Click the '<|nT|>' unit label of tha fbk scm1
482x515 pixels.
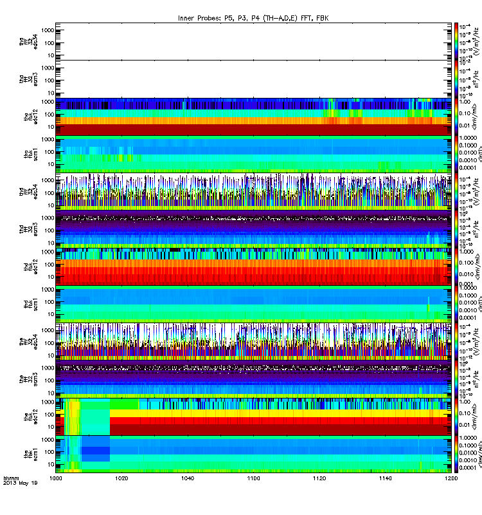(479, 154)
